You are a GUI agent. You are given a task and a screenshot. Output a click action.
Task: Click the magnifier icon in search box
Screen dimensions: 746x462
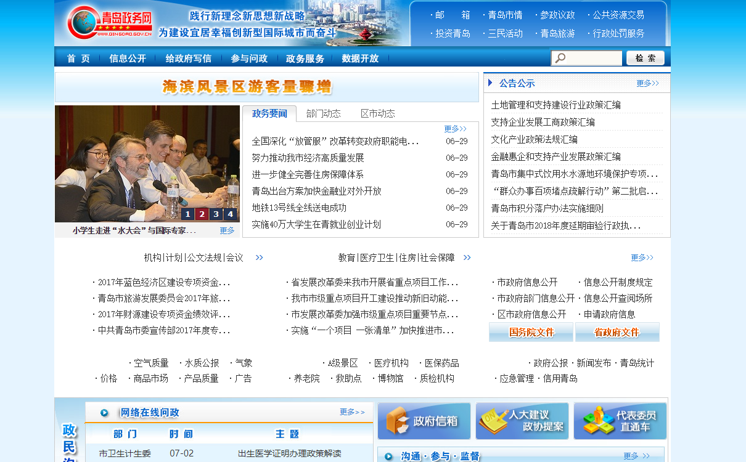click(x=560, y=59)
